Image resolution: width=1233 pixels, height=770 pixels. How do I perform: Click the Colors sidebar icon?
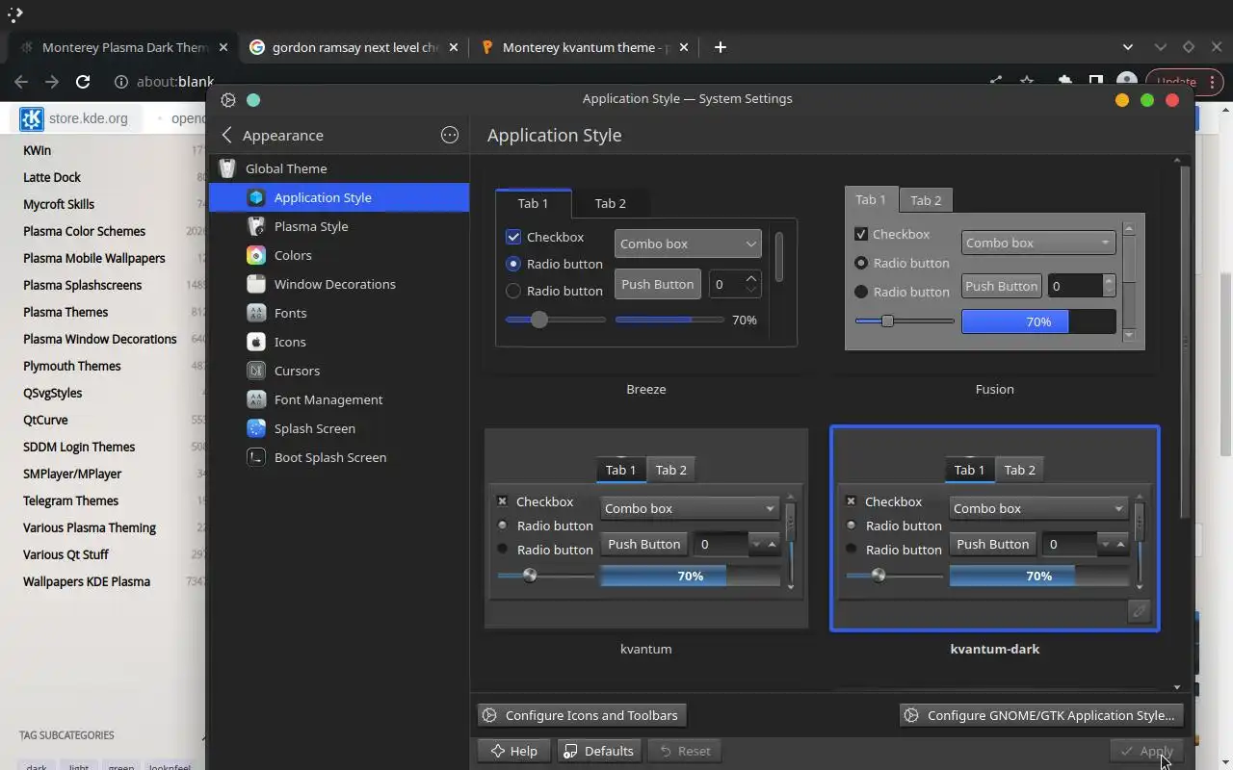pos(255,255)
